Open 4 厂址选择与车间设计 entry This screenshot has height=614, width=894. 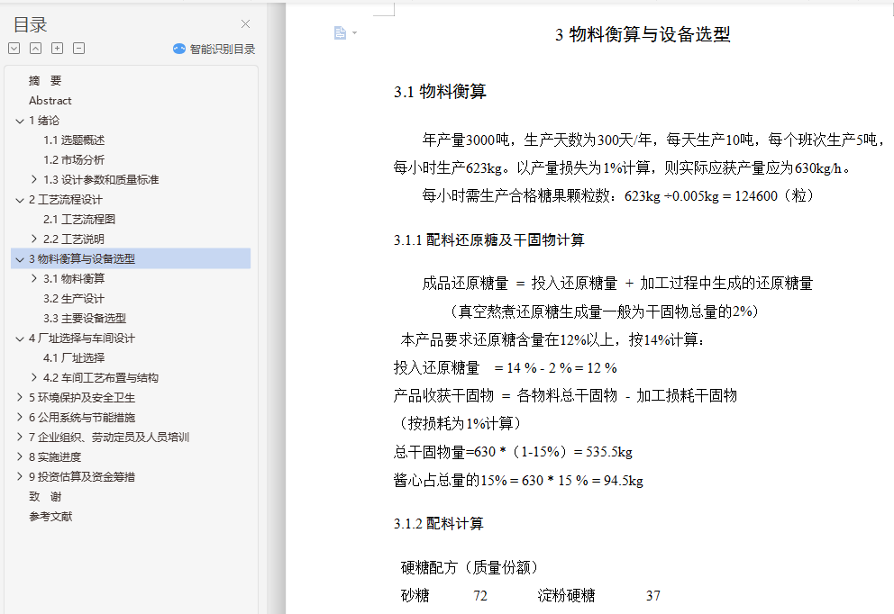pos(82,339)
